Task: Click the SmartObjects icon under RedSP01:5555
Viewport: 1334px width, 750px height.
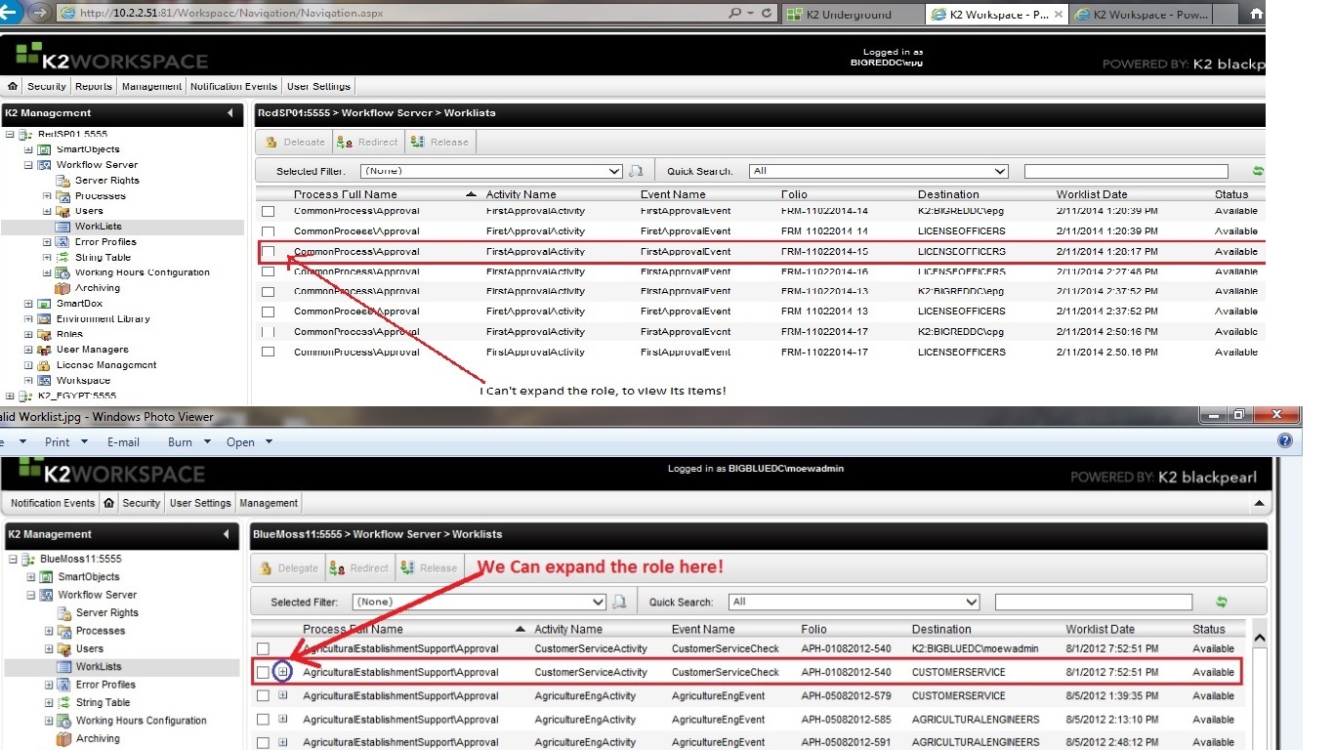Action: [x=43, y=149]
